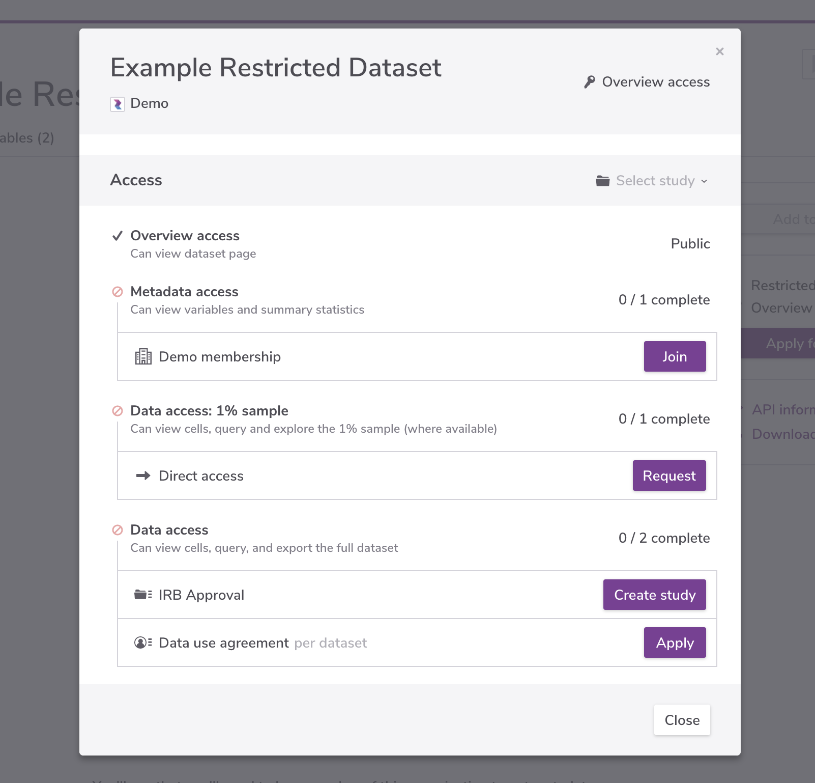815x783 pixels.
Task: Click Metadata access '0 / 1 complete' status
Action: point(664,300)
